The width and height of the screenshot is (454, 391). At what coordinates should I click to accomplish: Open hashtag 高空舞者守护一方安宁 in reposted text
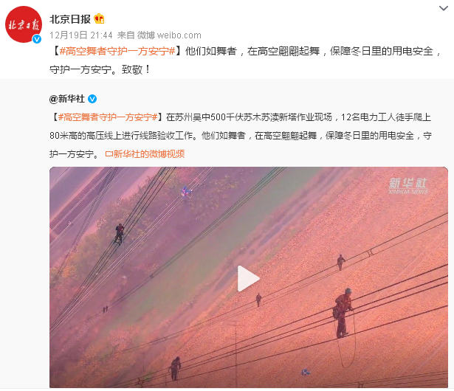(x=108, y=117)
